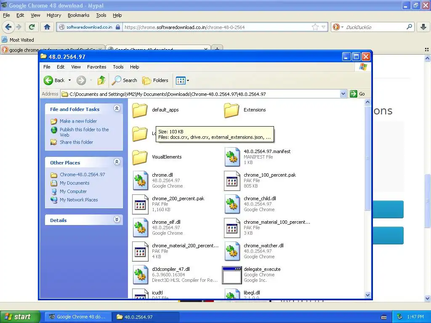Select the 48.0.2564.97.manifest file icon
The width and height of the screenshot is (431, 323).
232,157
